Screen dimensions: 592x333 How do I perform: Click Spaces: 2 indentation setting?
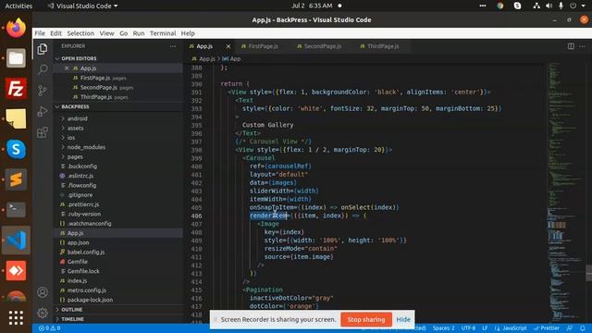pos(444,328)
